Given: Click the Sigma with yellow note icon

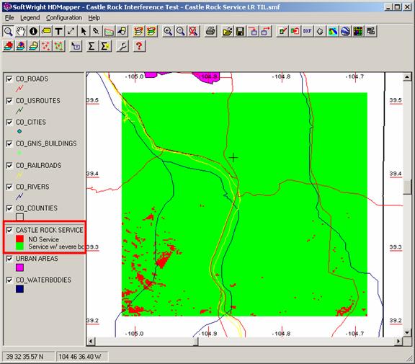Looking at the screenshot, I should [104, 46].
